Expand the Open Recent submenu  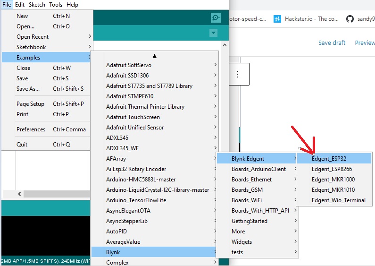coord(47,37)
